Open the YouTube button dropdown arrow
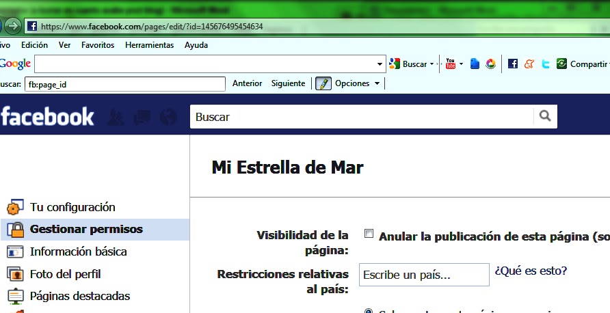The height and width of the screenshot is (313, 610). point(461,64)
